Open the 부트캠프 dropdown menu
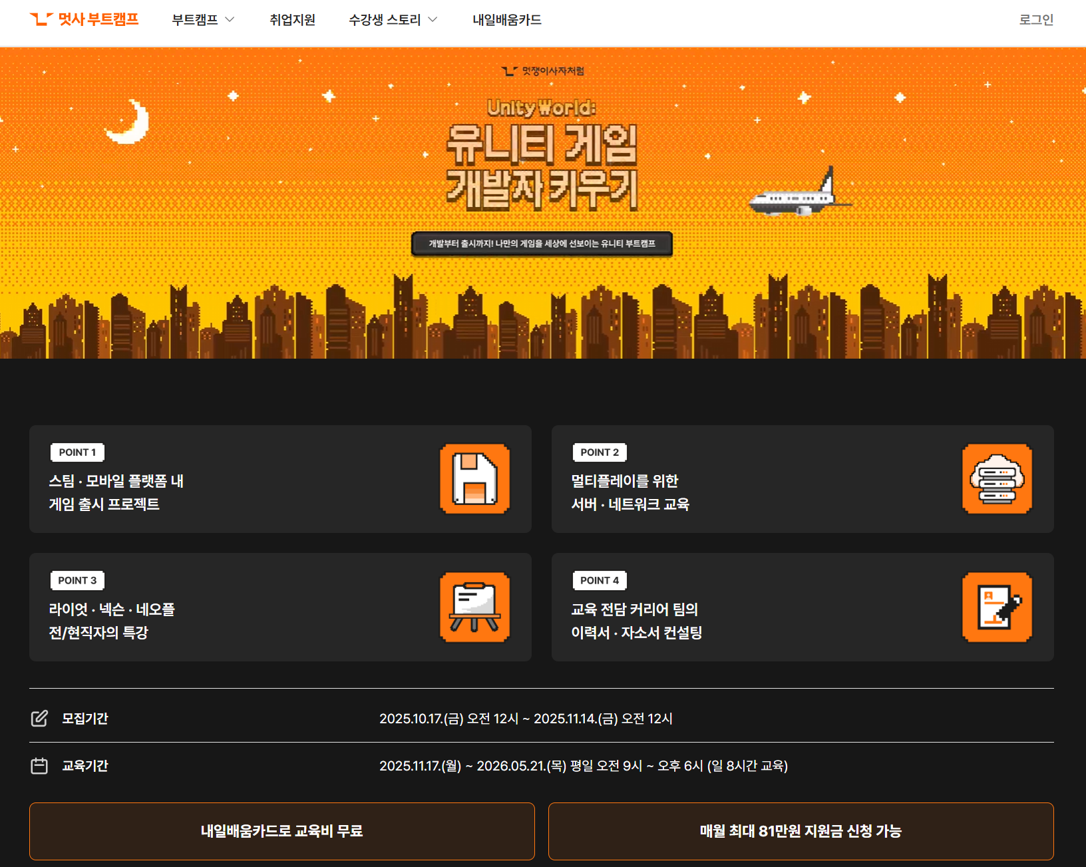This screenshot has height=867, width=1086. coord(203,20)
